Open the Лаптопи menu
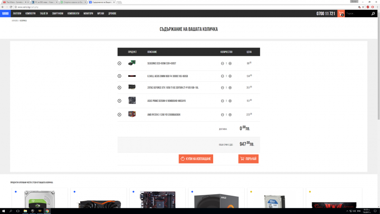 pyautogui.click(x=17, y=14)
